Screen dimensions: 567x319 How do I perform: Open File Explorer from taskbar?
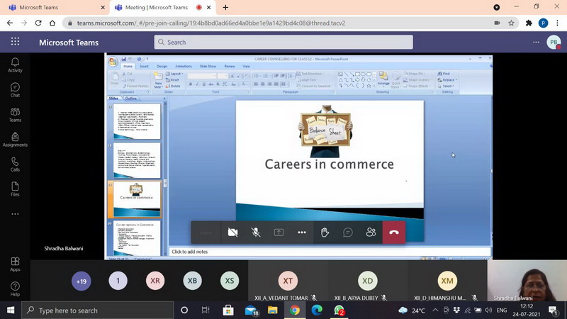pyautogui.click(x=273, y=310)
